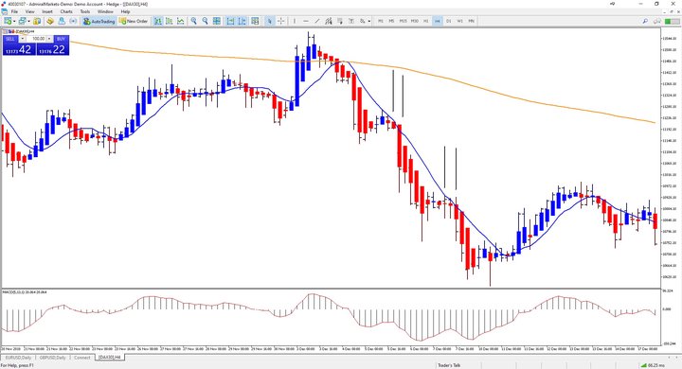Toggle AutoTrading button
Screen dimensions: 682x369
point(99,21)
